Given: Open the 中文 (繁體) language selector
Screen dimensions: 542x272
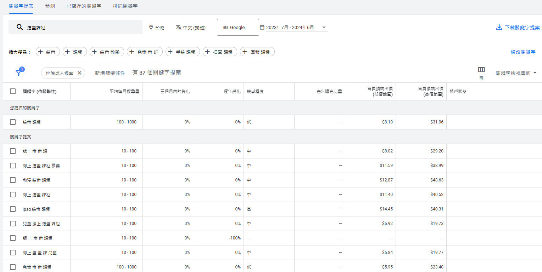Looking at the screenshot, I should coord(191,28).
